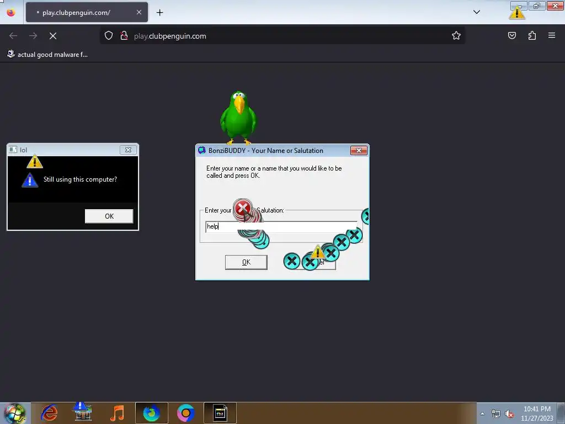Screen dimensions: 565x424
Task: Click 'Still using this computer?' message text
Action: click(81, 179)
